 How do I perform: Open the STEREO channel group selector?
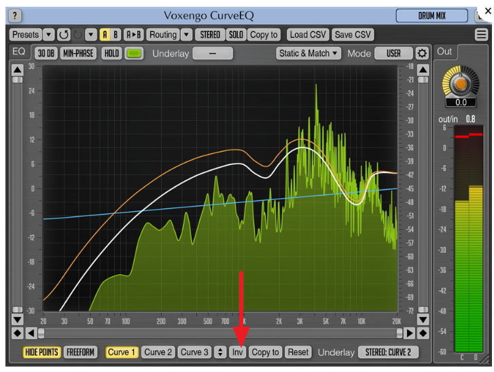[210, 35]
